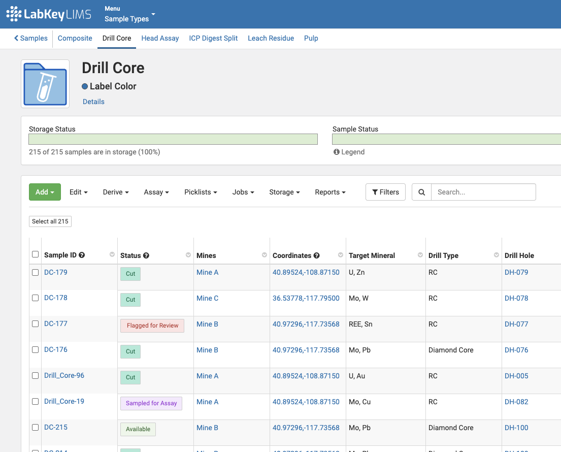Open Coordinates column header menu
This screenshot has height=452, width=561.
pos(341,255)
